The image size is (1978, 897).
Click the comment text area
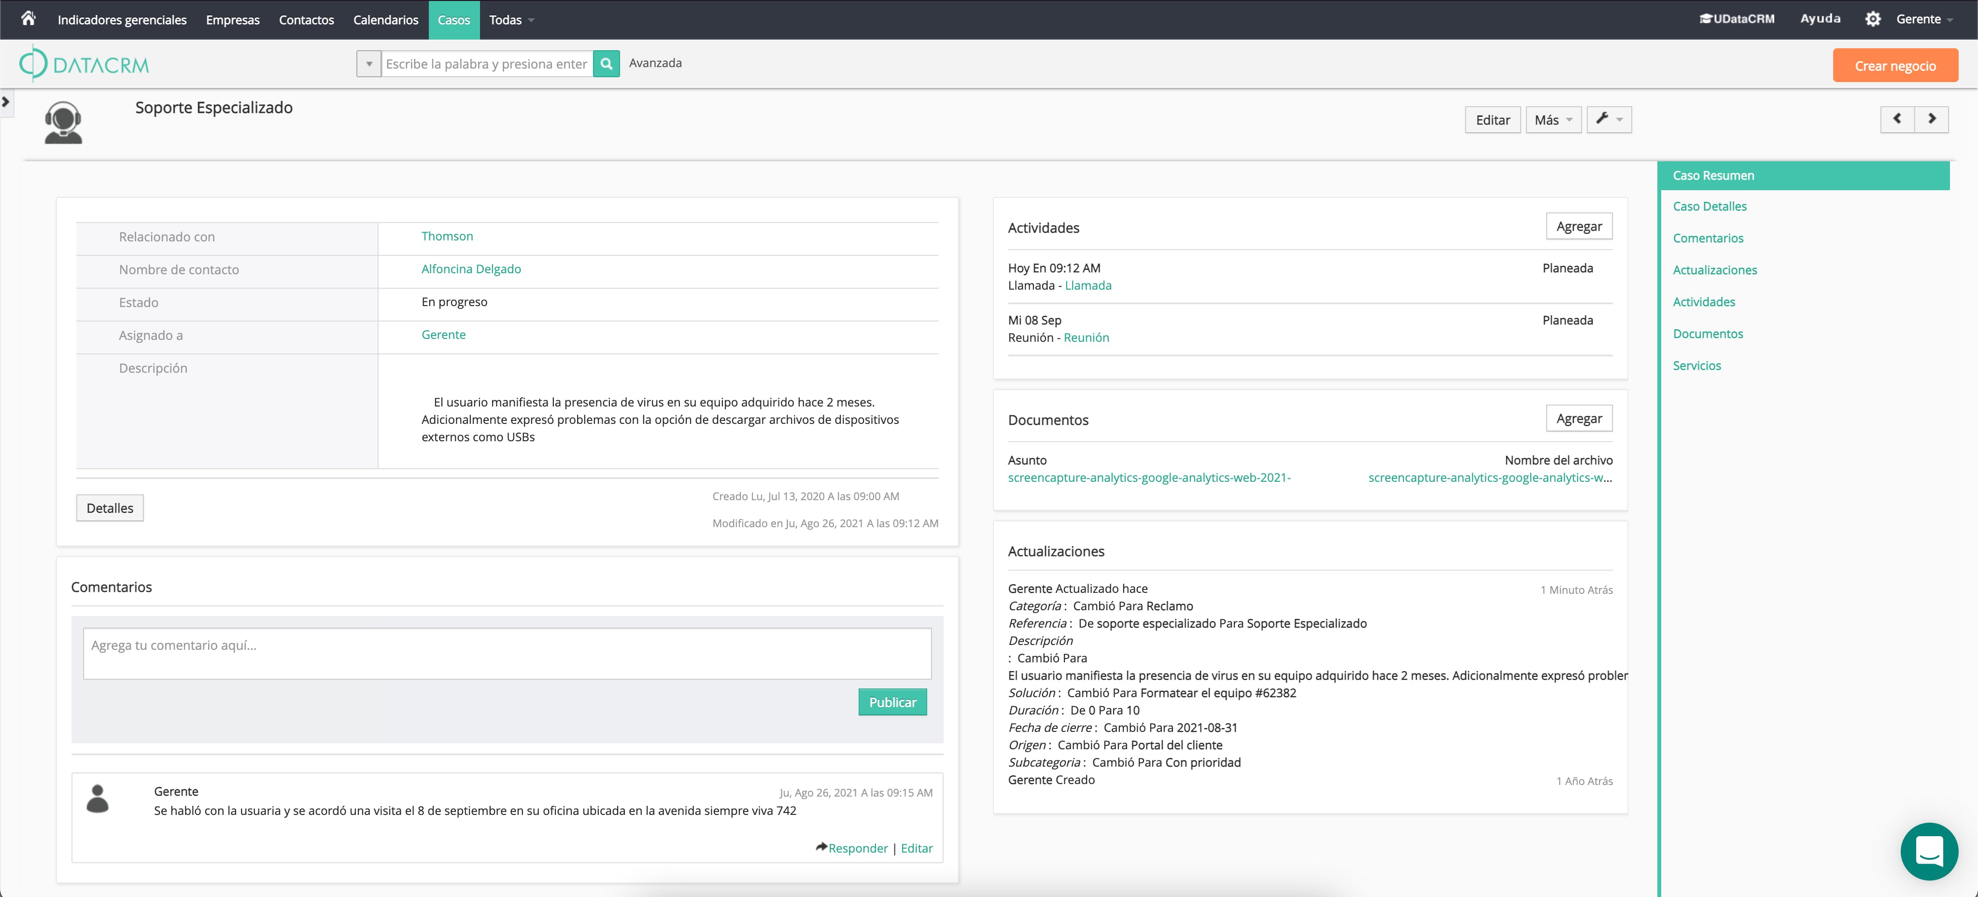507,653
